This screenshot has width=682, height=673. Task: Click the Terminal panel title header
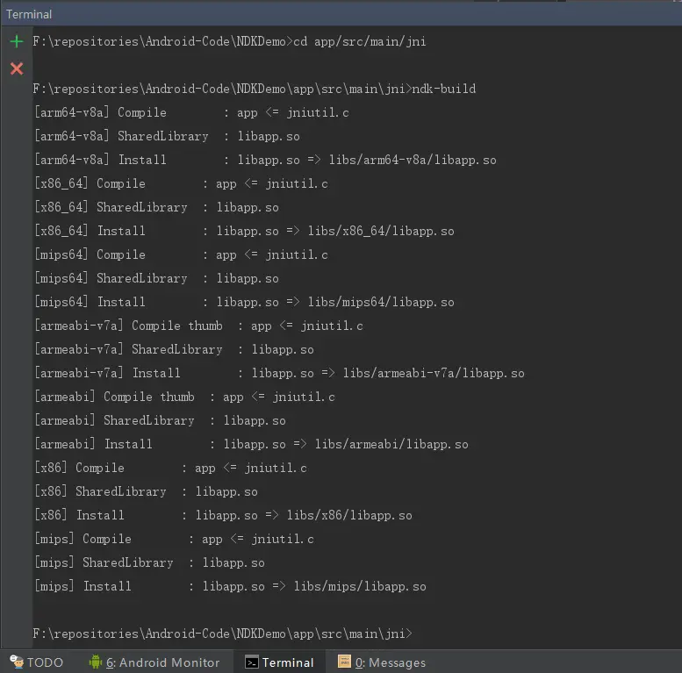29,14
